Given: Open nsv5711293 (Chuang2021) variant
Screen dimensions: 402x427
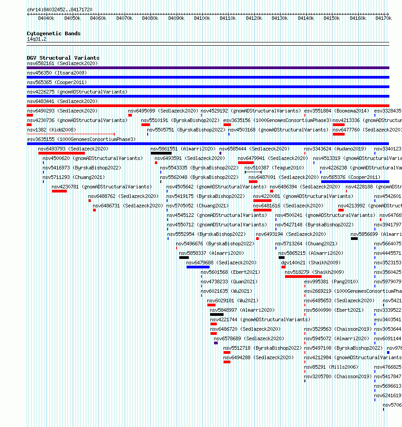Looking at the screenshot, I should pos(74,178).
